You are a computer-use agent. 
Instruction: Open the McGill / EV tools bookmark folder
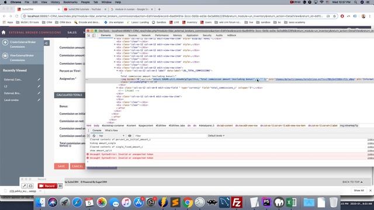(27, 22)
